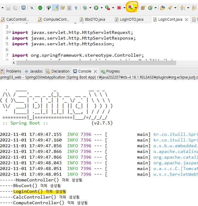The width and height of the screenshot is (198, 206).
Task: Toggle word wrap icon in toolbar
Action: coord(63,8)
